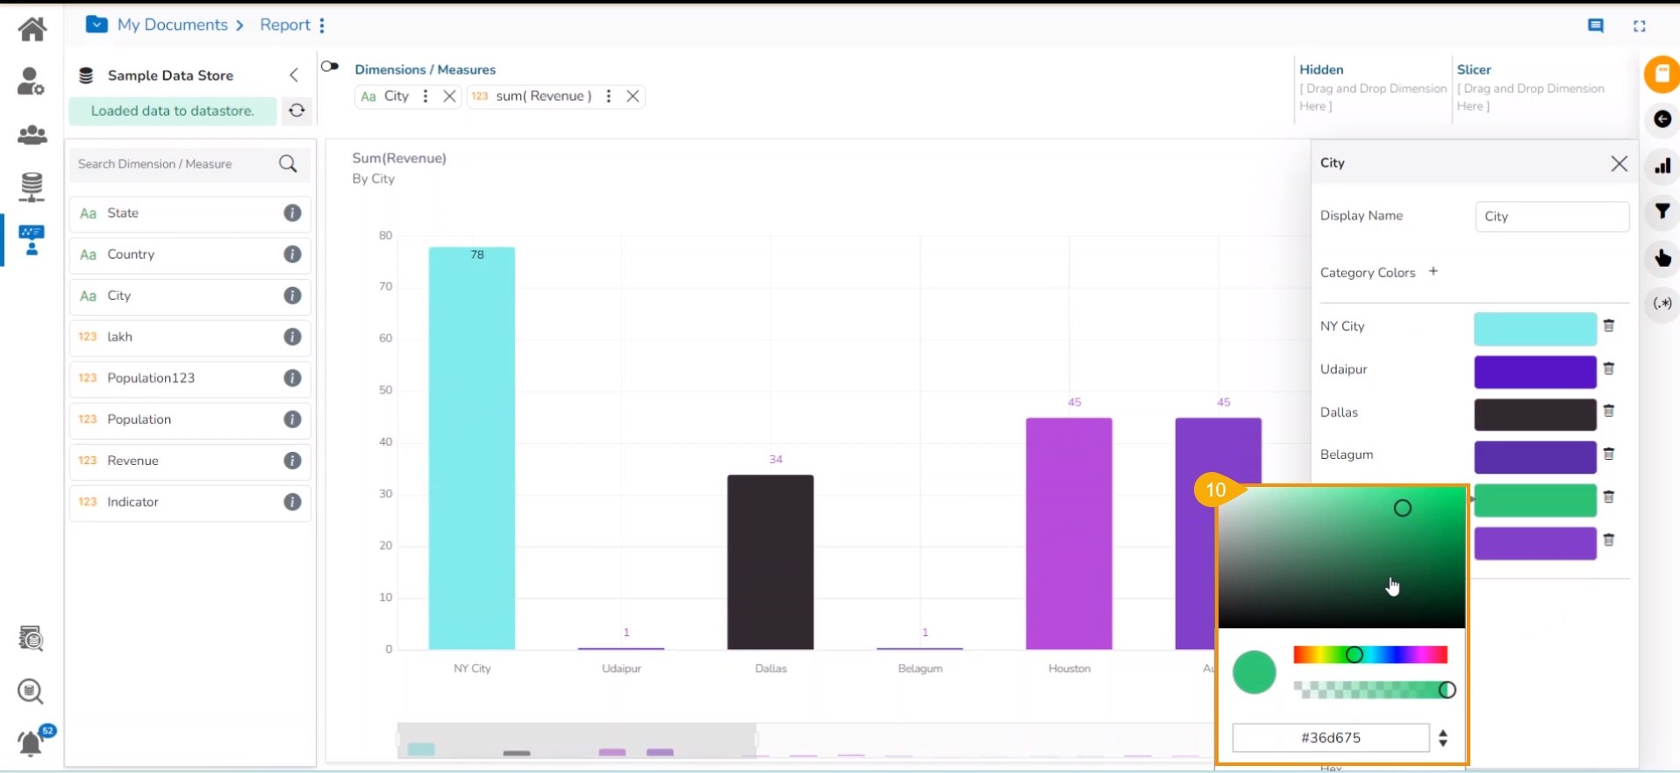The image size is (1680, 773).
Task: Open the user settings sidebar icon
Action: 32,82
